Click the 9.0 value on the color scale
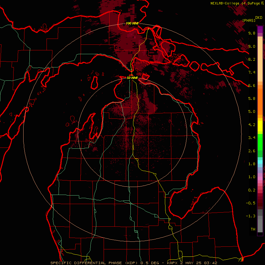The width and height of the screenshot is (265, 265). point(252,46)
